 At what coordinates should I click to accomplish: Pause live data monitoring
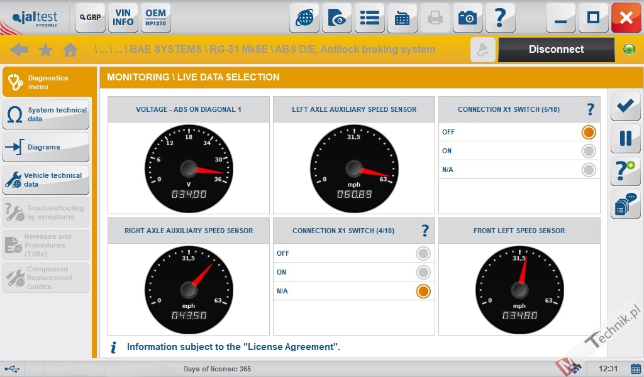(x=625, y=138)
